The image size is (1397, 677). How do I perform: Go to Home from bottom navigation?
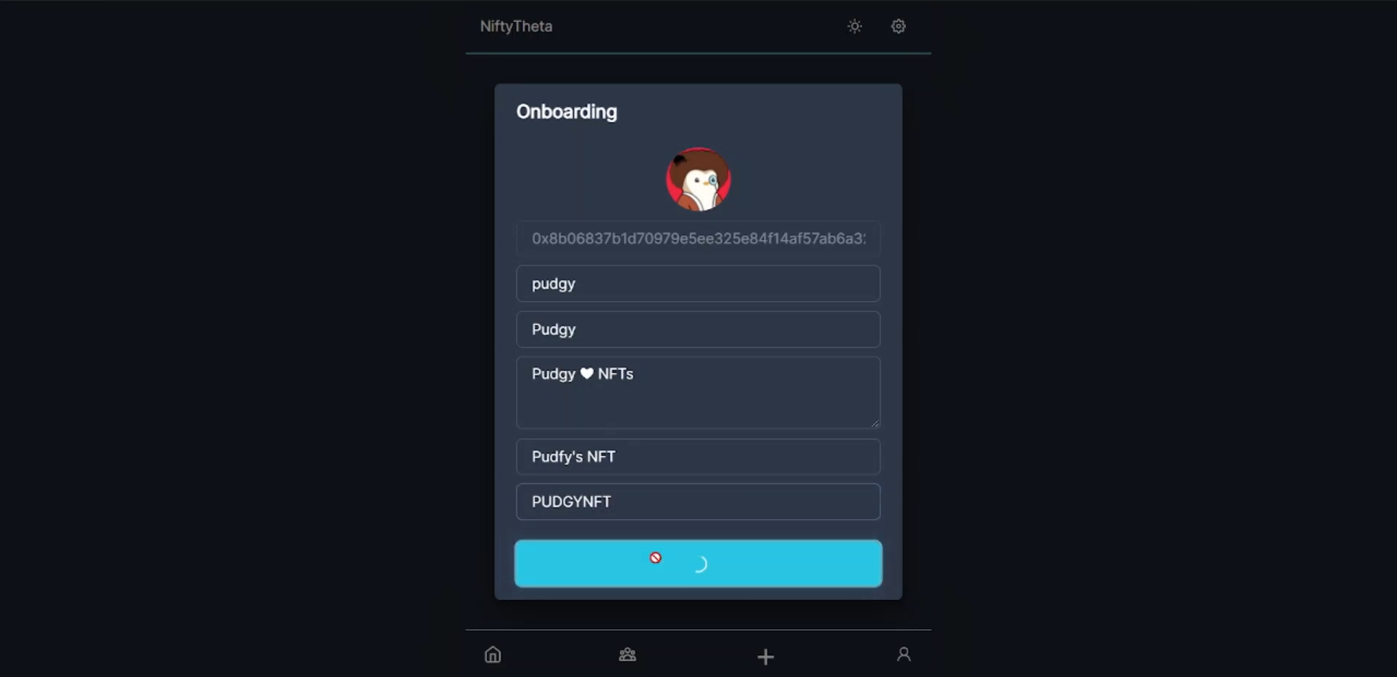coord(493,654)
